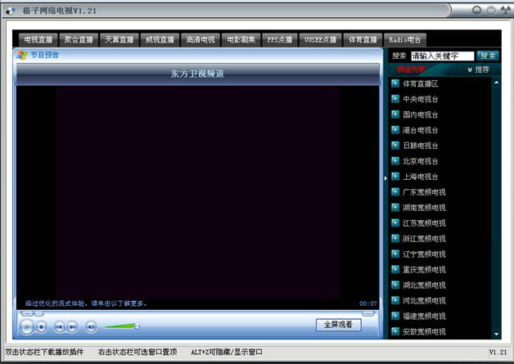Click the streaming experience info text link
Screen dimensions: 514x364
(x=86, y=303)
